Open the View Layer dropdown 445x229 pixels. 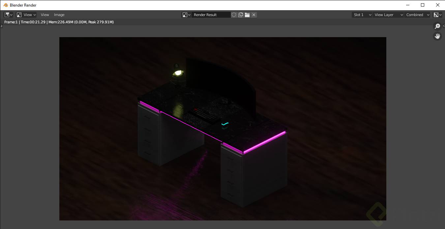(388, 14)
